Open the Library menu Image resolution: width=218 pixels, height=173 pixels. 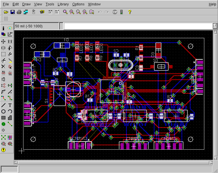tap(63, 4)
